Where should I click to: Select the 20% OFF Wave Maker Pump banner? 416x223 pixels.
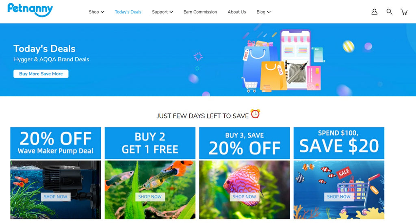tap(56, 143)
